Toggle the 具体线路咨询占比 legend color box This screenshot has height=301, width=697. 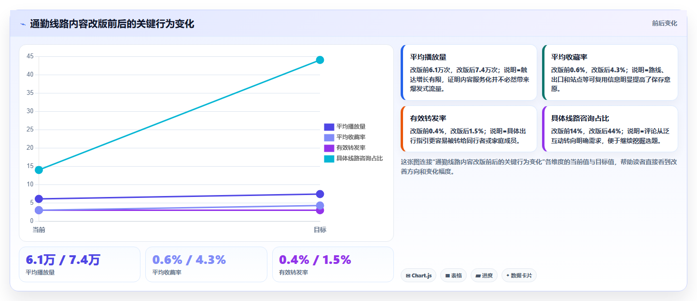coord(329,158)
